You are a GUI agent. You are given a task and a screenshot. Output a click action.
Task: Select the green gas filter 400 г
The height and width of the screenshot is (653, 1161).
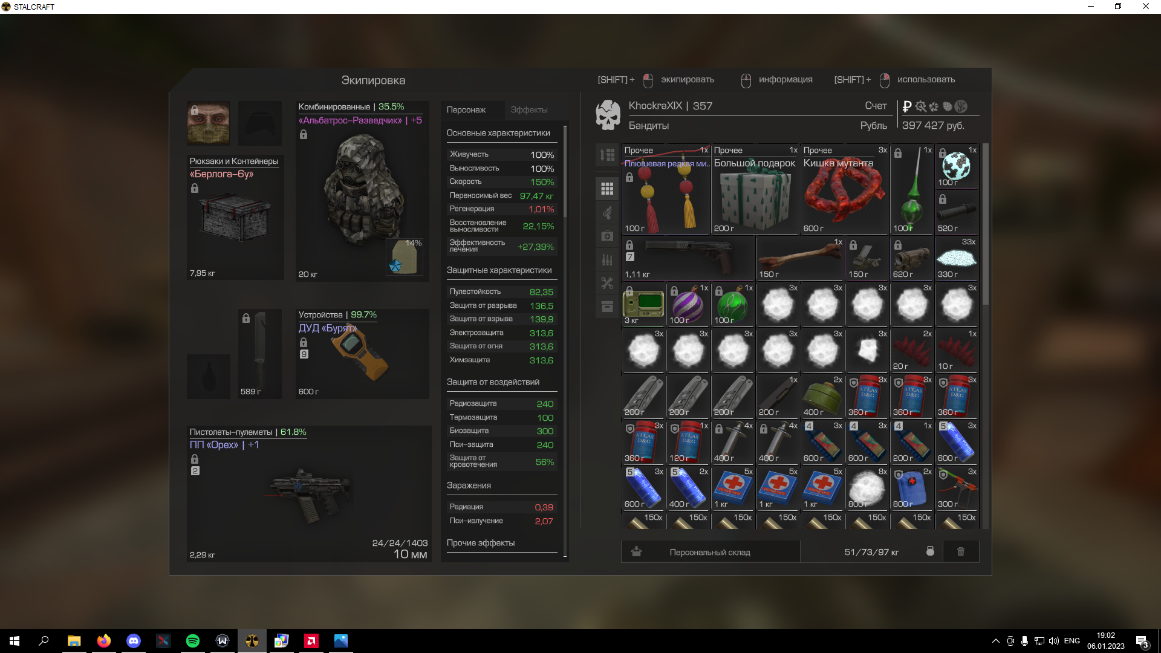point(822,396)
